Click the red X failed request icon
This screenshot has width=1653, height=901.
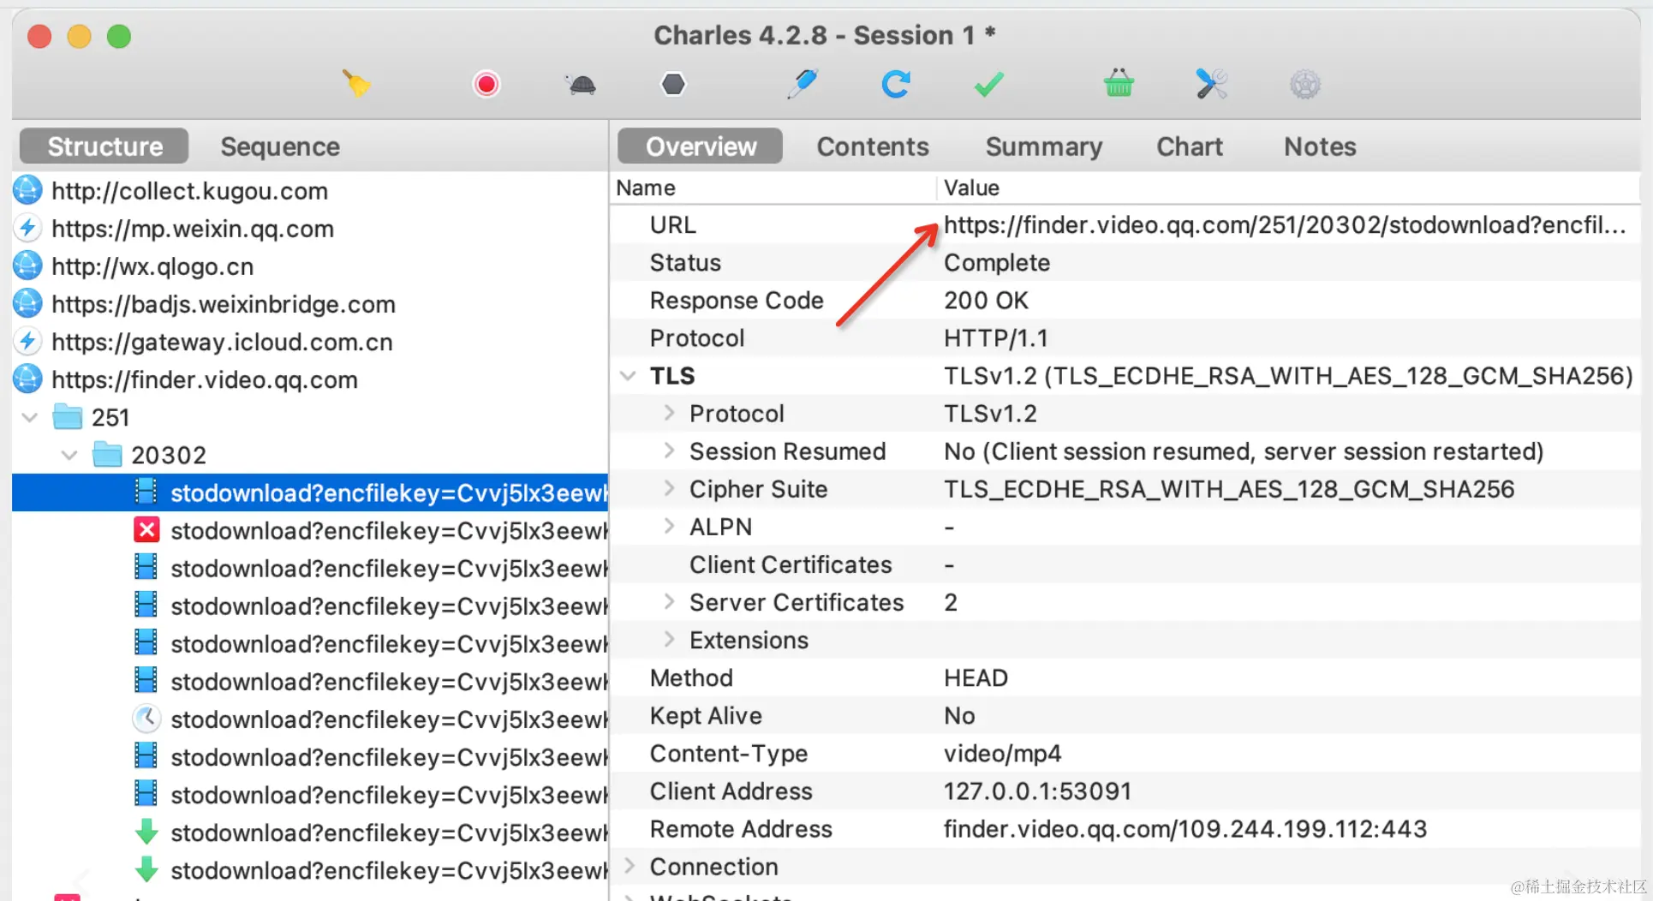point(146,530)
